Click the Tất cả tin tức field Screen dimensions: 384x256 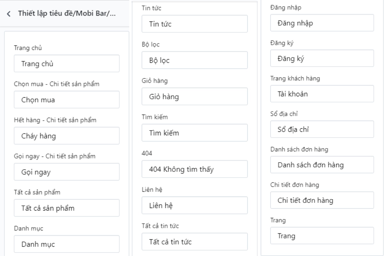(x=195, y=242)
